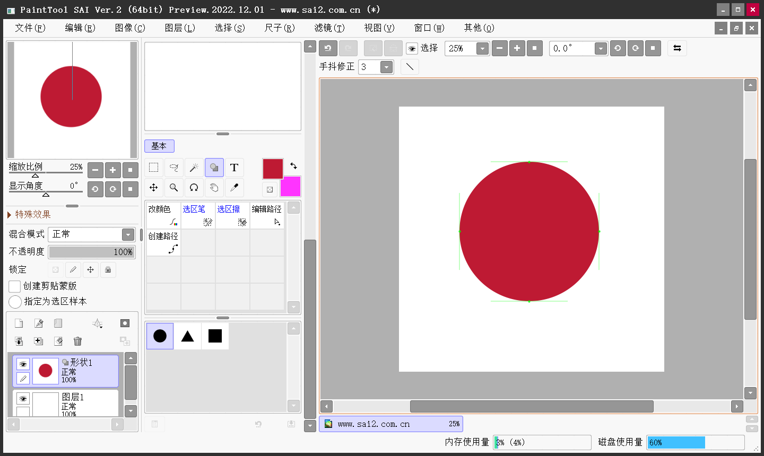Choose the 选区笔 tool
Screen dimensions: 764x456
tap(198, 215)
